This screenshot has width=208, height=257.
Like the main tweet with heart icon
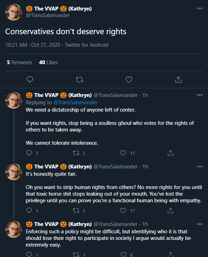129,80
